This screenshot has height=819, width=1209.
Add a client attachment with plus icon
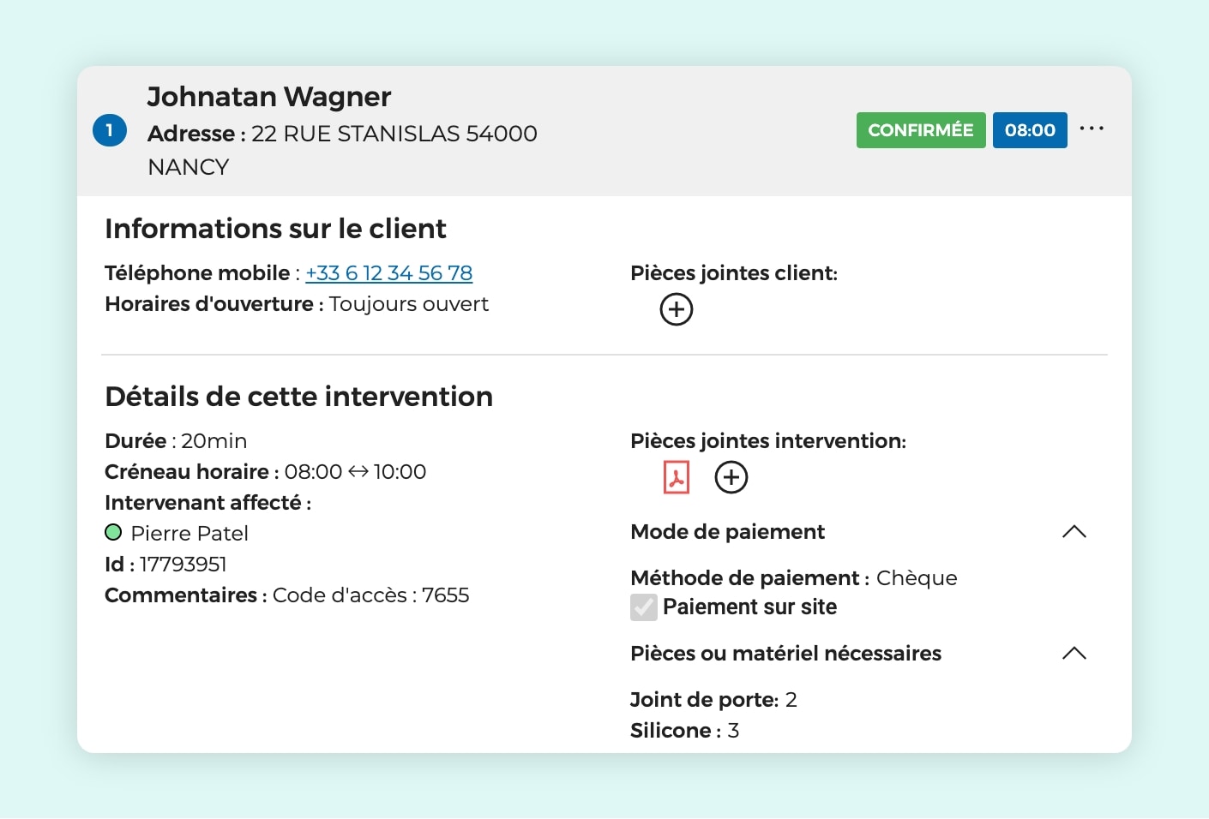(676, 309)
